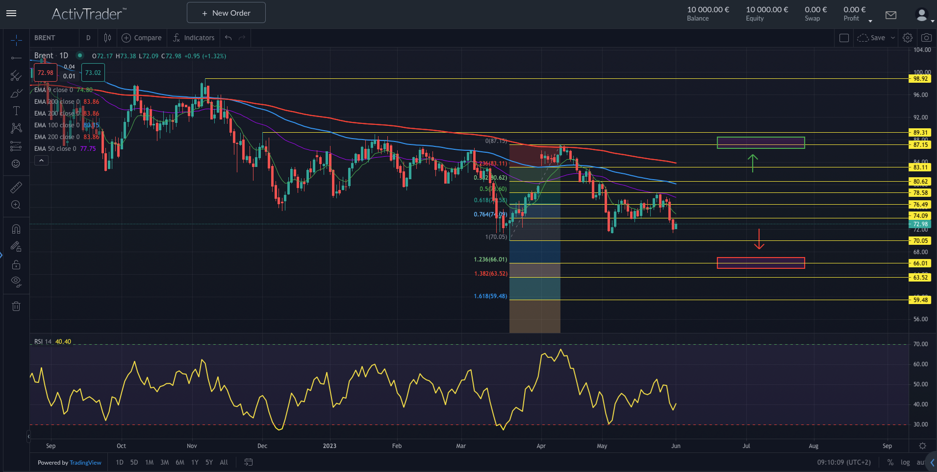
Task: Open the Fibonacci pitchfork tools
Action: pos(16,75)
